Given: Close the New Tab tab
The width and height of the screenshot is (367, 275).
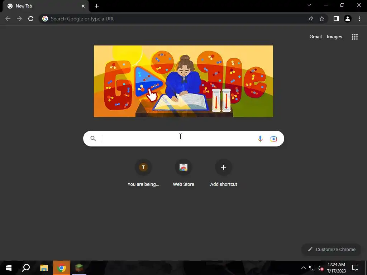Looking at the screenshot, I should point(83,6).
